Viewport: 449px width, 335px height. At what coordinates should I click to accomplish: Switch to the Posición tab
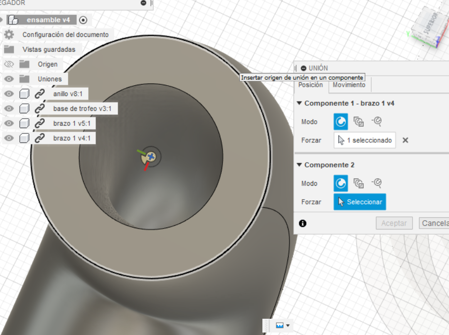coord(311,85)
